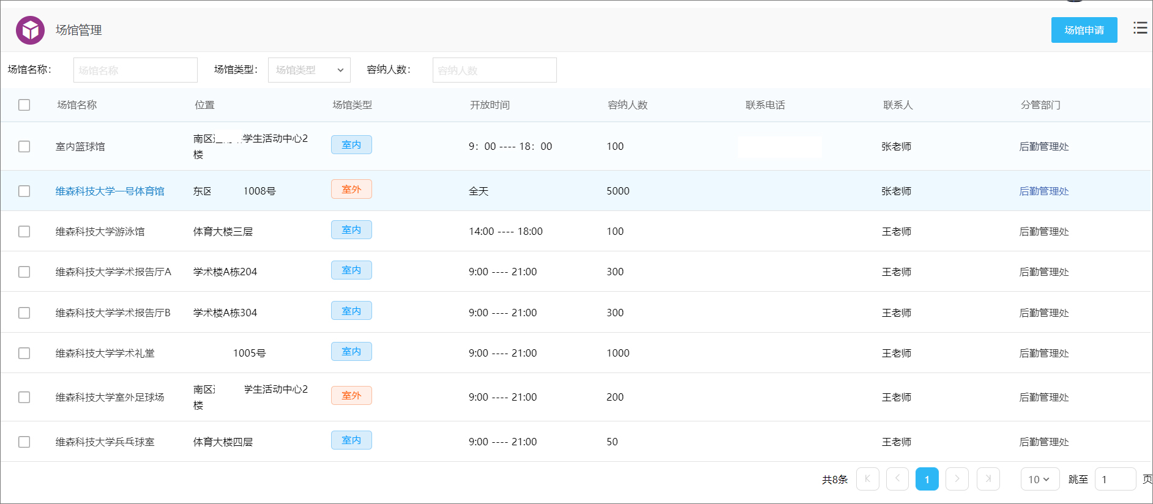Go to previous page arrow
Image resolution: width=1153 pixels, height=504 pixels.
point(897,479)
